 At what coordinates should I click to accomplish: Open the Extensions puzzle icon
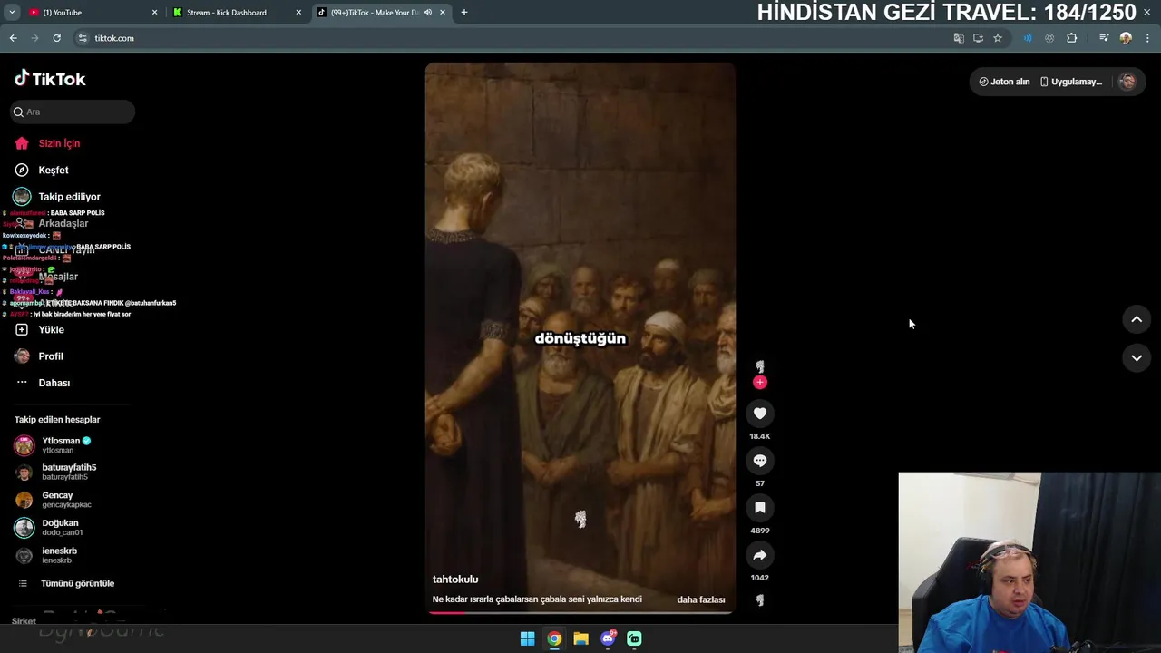pos(1072,38)
